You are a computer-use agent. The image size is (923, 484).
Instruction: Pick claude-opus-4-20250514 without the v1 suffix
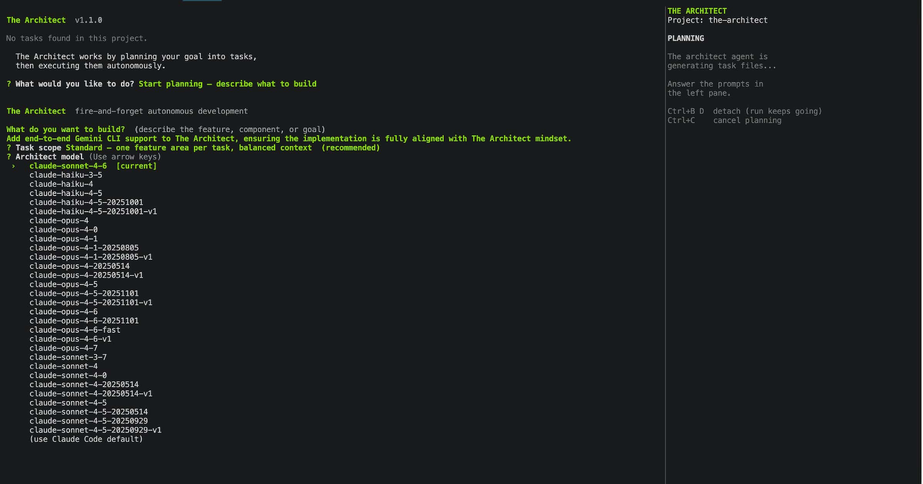[80, 266]
